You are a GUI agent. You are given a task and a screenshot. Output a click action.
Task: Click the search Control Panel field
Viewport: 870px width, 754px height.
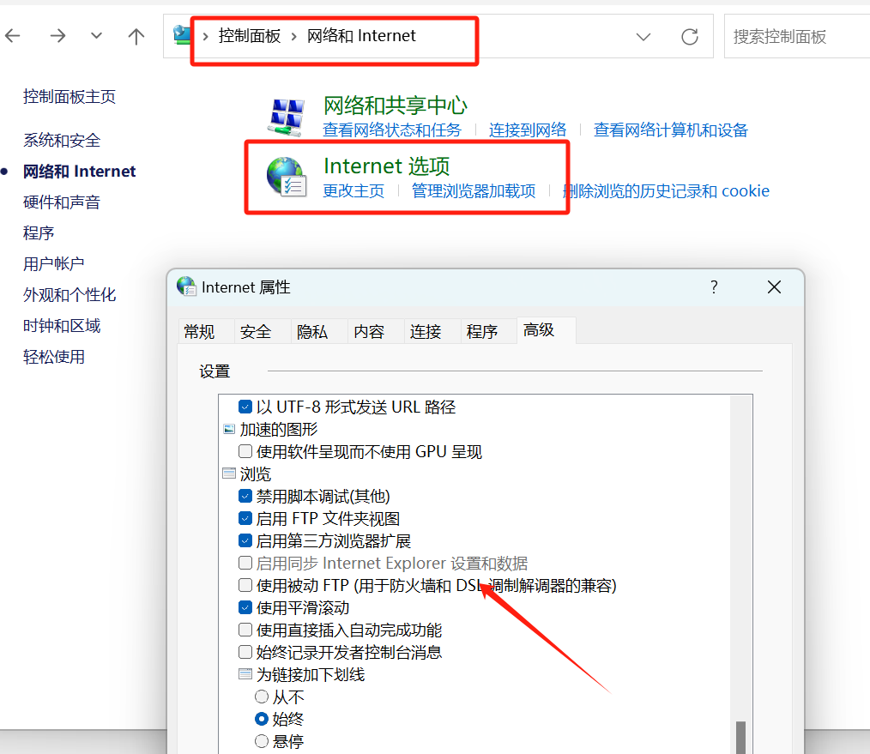[797, 37]
